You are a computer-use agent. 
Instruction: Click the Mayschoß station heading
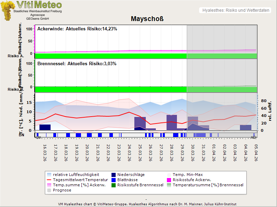point(147,19)
